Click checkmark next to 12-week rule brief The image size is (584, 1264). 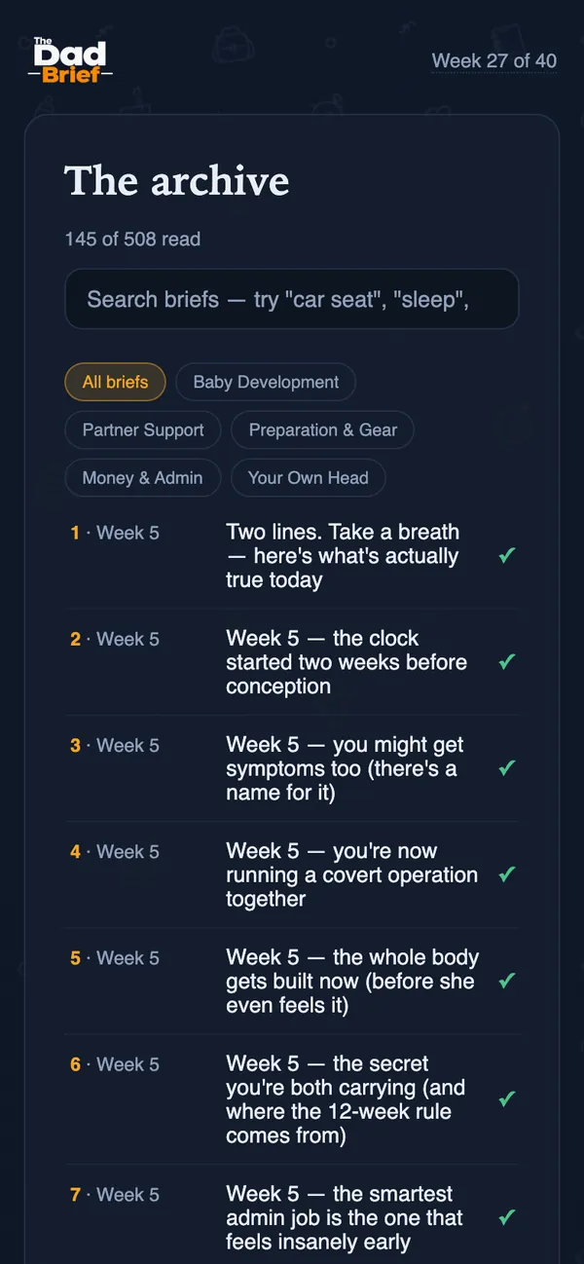click(506, 1099)
